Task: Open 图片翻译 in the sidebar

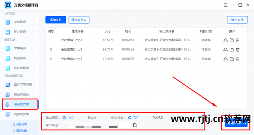Action: click(x=19, y=32)
